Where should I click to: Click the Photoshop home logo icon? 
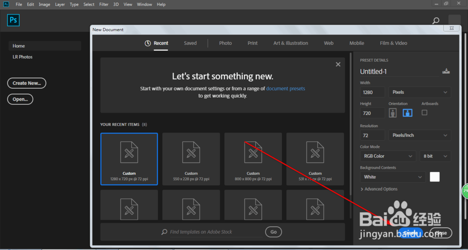click(13, 21)
